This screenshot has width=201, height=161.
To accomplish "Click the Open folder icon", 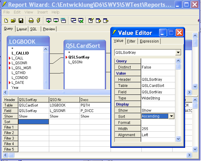I will click(x=13, y=21).
